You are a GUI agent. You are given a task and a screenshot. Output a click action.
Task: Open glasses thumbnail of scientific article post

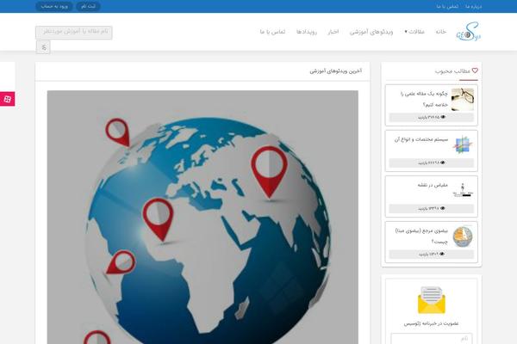click(463, 100)
